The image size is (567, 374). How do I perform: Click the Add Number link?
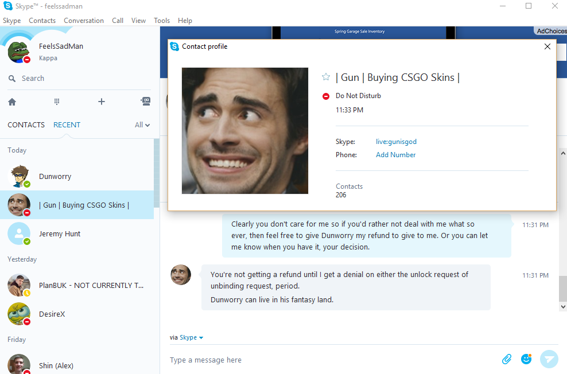click(x=395, y=155)
